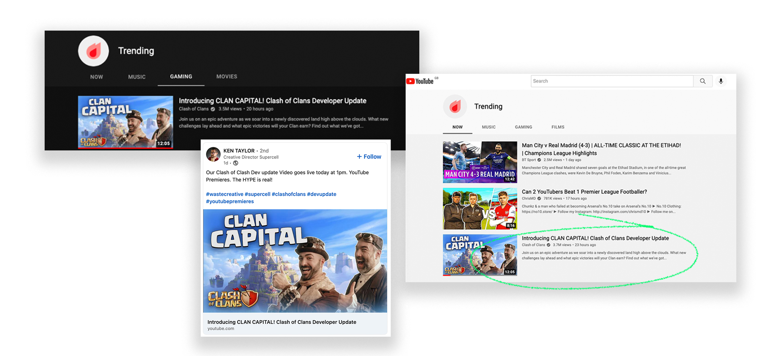Image resolution: width=775 pixels, height=356 pixels.
Task: Switch to the MUSIC tab on dark page
Action: coord(137,77)
